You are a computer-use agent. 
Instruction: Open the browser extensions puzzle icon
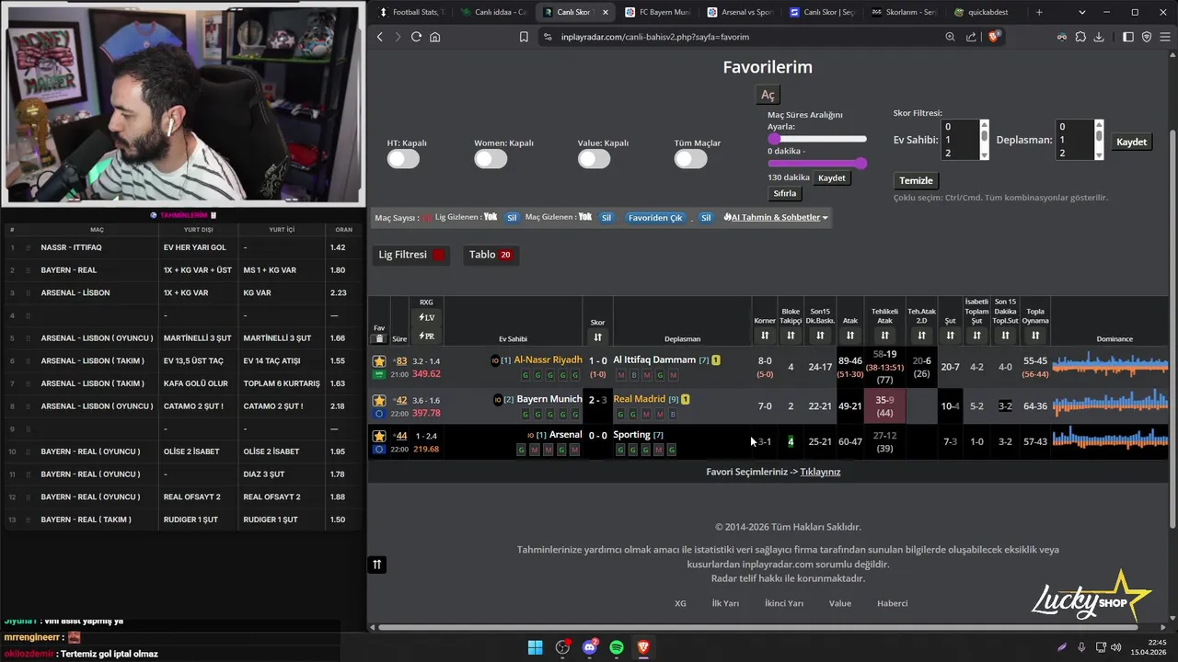click(x=1080, y=37)
